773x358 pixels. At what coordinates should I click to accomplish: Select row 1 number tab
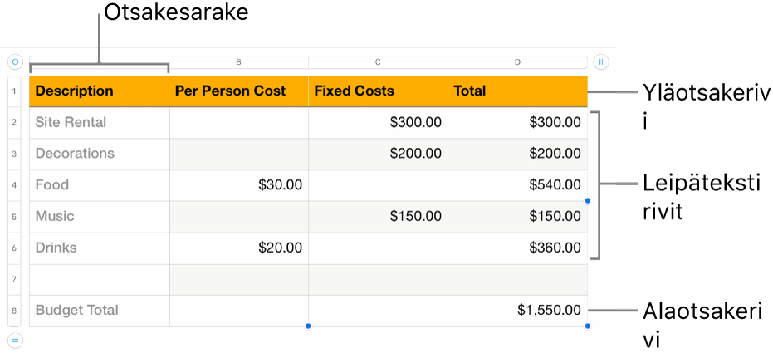pyautogui.click(x=15, y=91)
